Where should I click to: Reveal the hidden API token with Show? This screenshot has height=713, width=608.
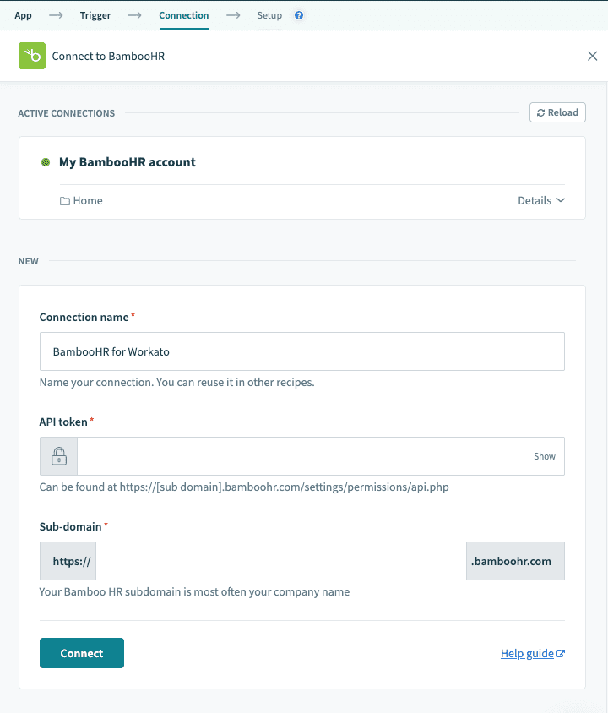click(x=544, y=456)
